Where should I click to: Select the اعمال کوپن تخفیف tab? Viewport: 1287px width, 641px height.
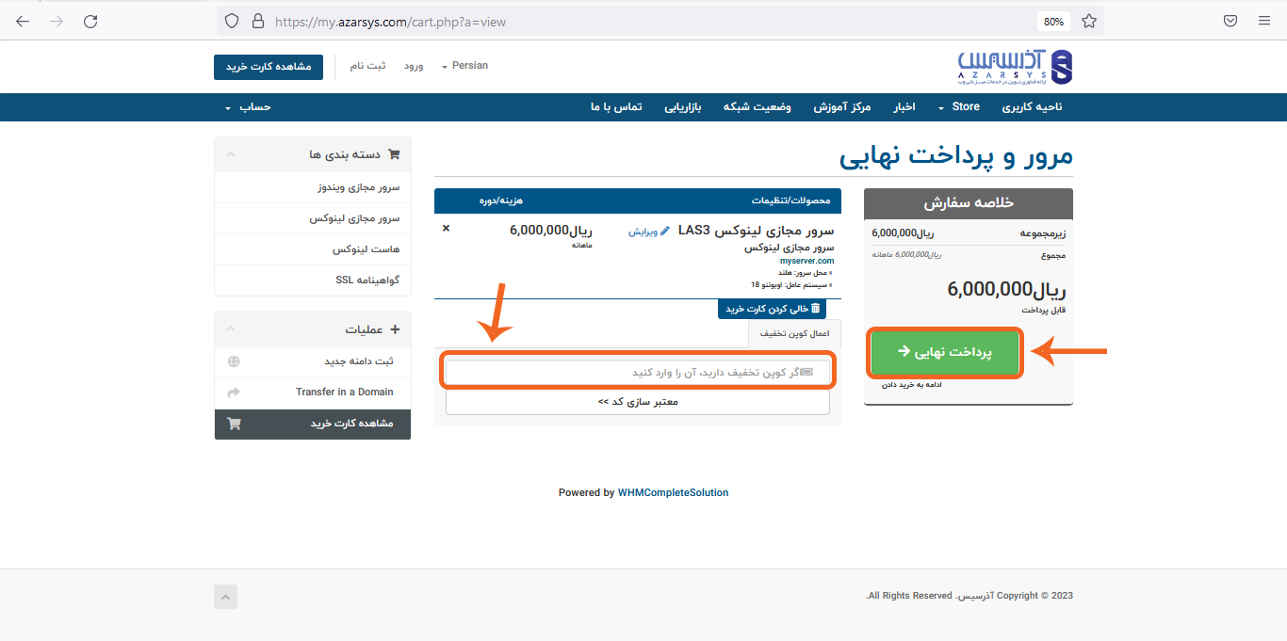tap(794, 334)
